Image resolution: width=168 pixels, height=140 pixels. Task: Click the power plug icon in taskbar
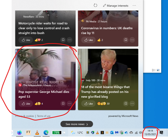tap(64, 133)
